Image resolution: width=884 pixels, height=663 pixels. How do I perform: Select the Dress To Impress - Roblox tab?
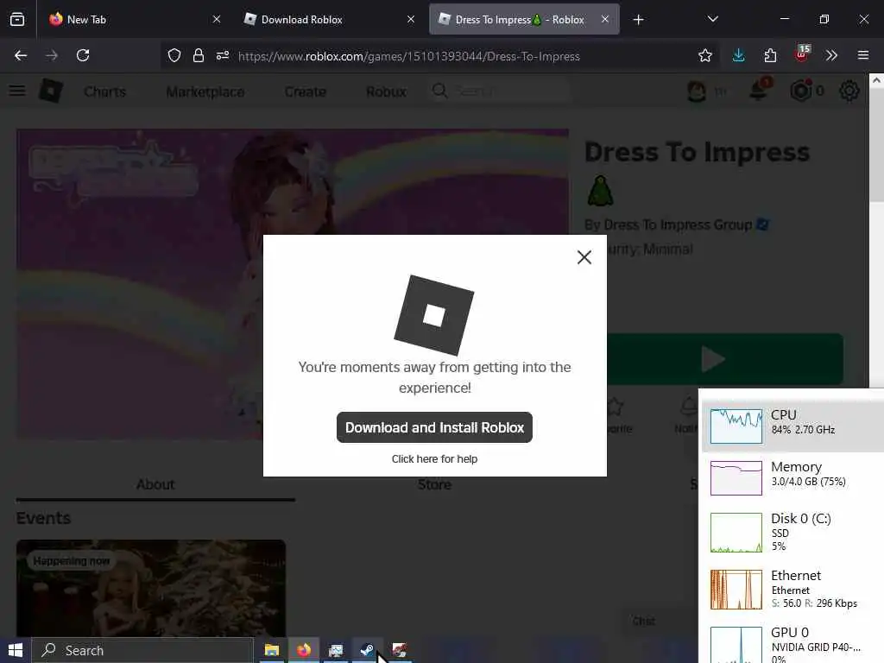(x=524, y=19)
